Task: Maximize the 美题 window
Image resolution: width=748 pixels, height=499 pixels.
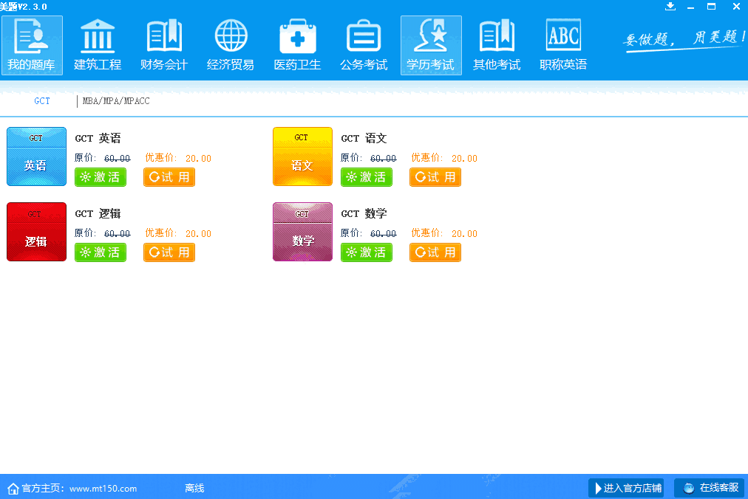Action: click(x=711, y=6)
